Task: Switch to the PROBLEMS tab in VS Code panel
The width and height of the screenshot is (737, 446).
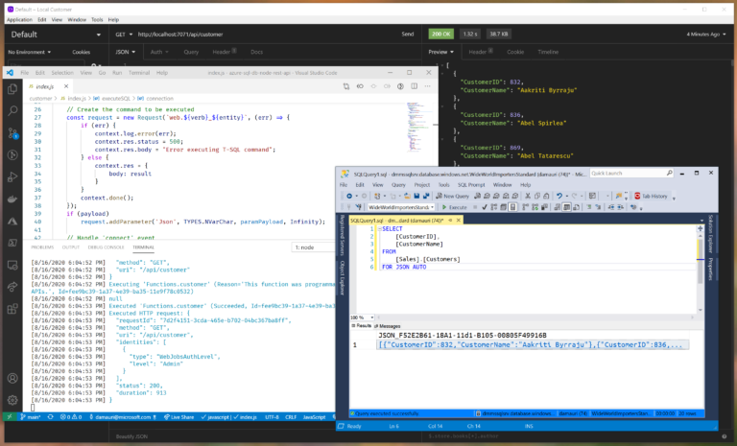Action: [x=42, y=247]
